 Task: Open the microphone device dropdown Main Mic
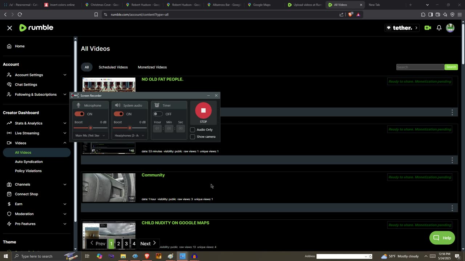[x=90, y=136]
